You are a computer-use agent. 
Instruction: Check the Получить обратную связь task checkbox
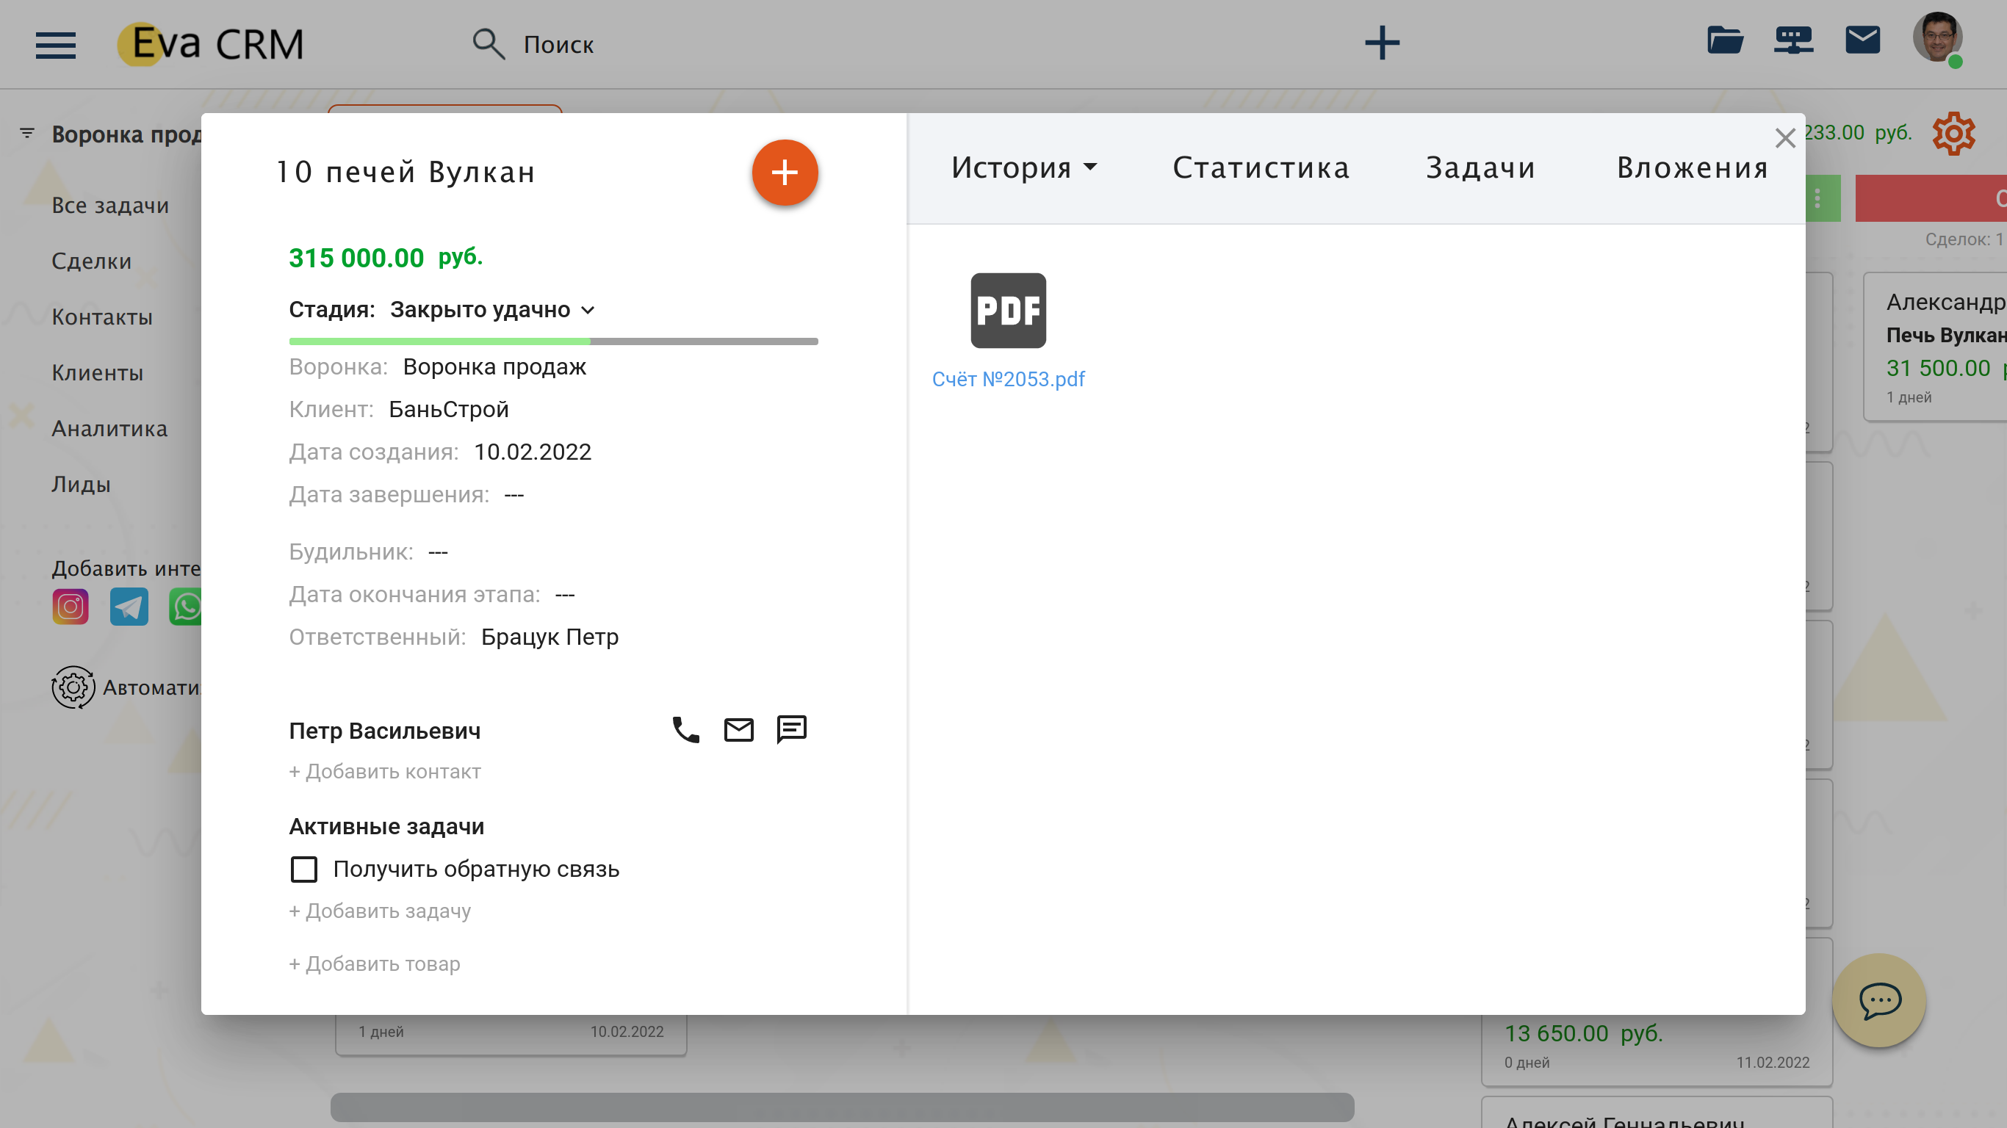pos(304,869)
